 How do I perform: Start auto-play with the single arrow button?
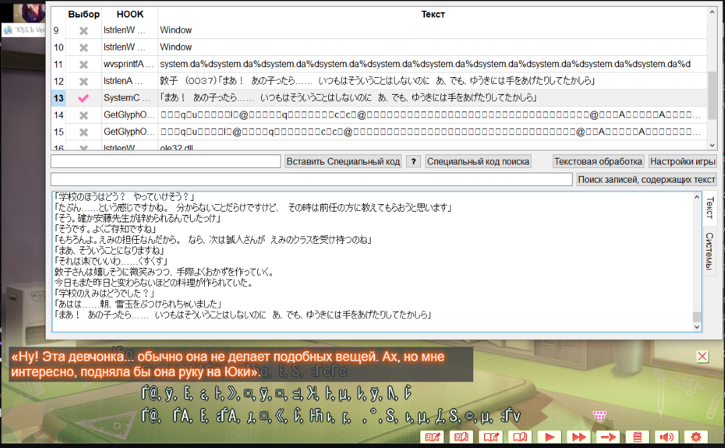[x=549, y=437]
